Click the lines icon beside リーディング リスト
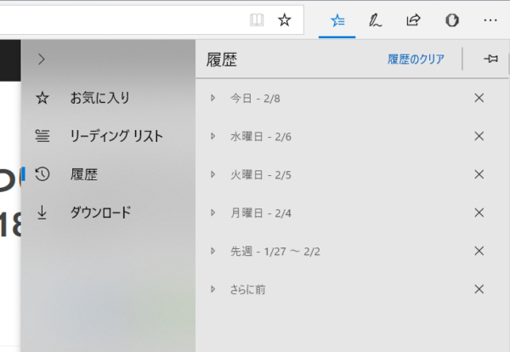 [x=42, y=136]
